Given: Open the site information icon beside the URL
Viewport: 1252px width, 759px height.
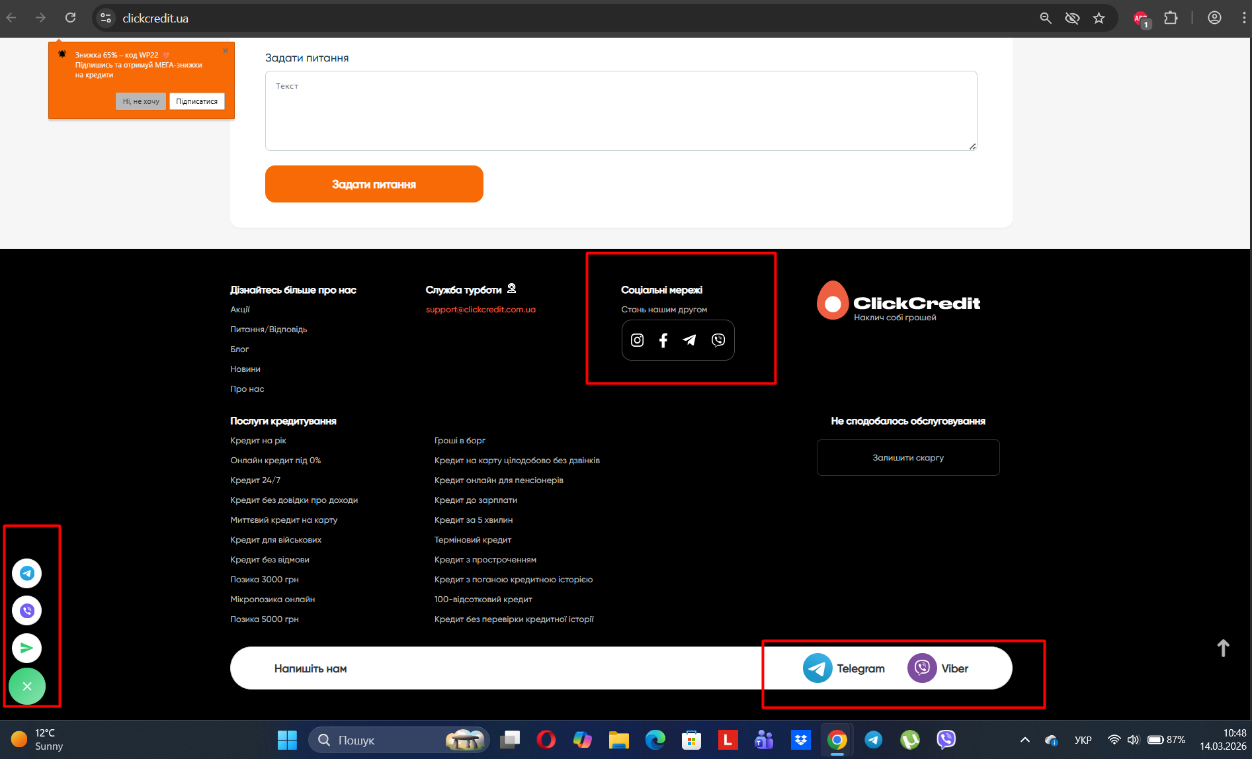Looking at the screenshot, I should click(x=106, y=18).
